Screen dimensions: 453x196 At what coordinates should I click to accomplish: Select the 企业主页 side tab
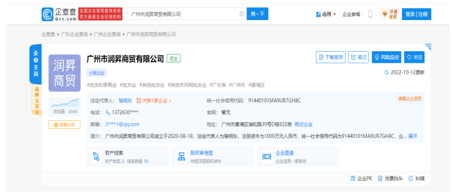click(36, 64)
